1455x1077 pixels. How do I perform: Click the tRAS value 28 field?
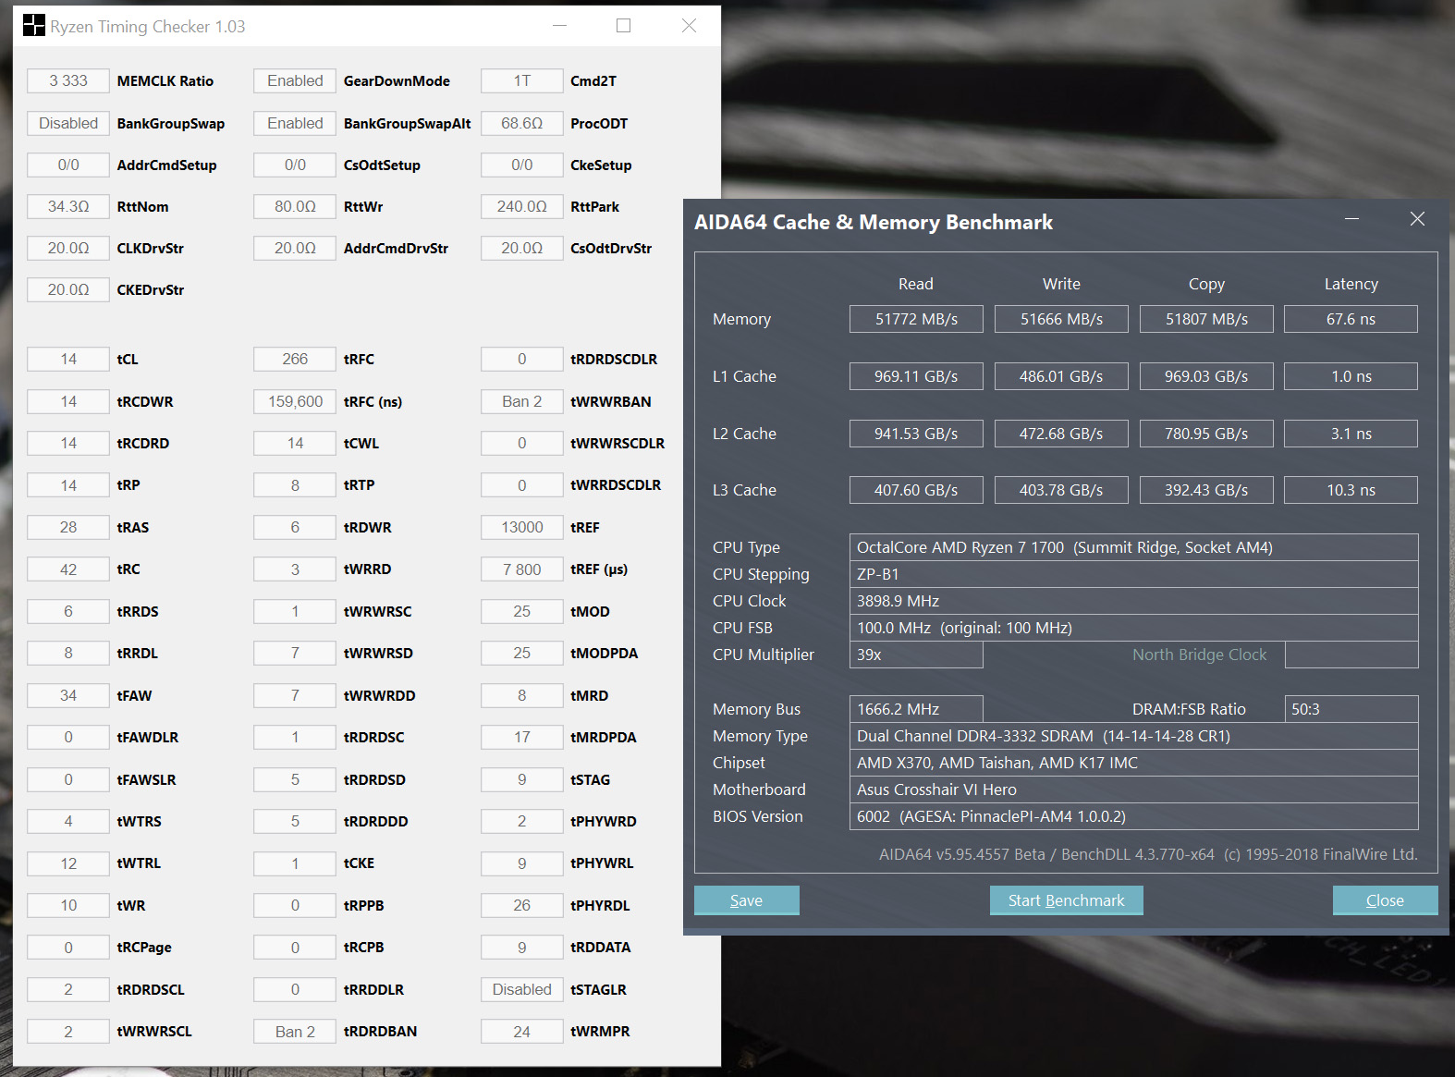pos(68,527)
